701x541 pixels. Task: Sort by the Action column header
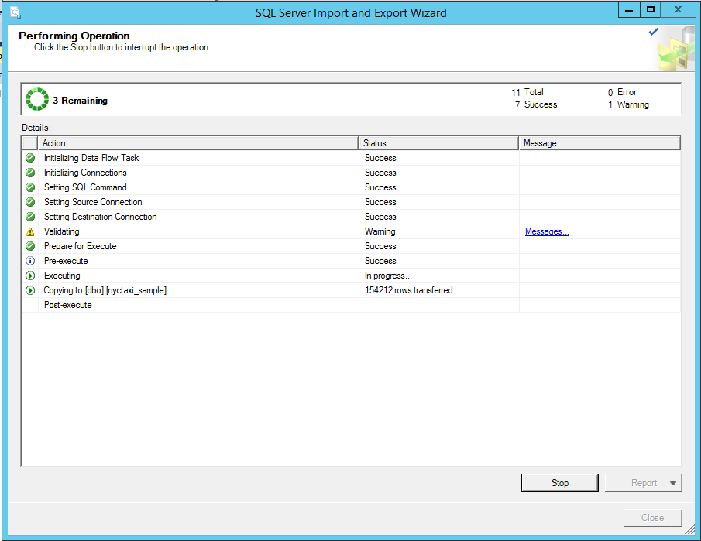(x=198, y=143)
